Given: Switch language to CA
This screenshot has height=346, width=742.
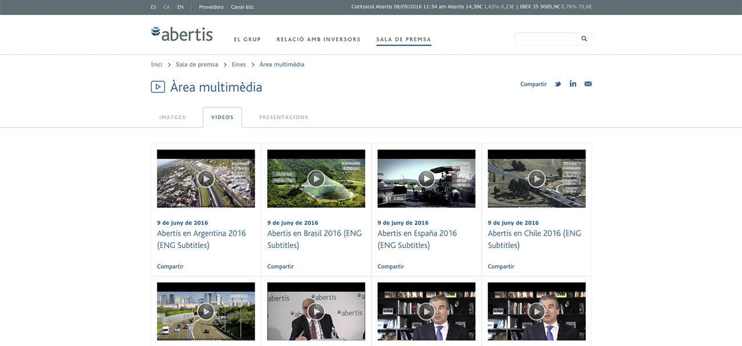Looking at the screenshot, I should pyautogui.click(x=167, y=7).
